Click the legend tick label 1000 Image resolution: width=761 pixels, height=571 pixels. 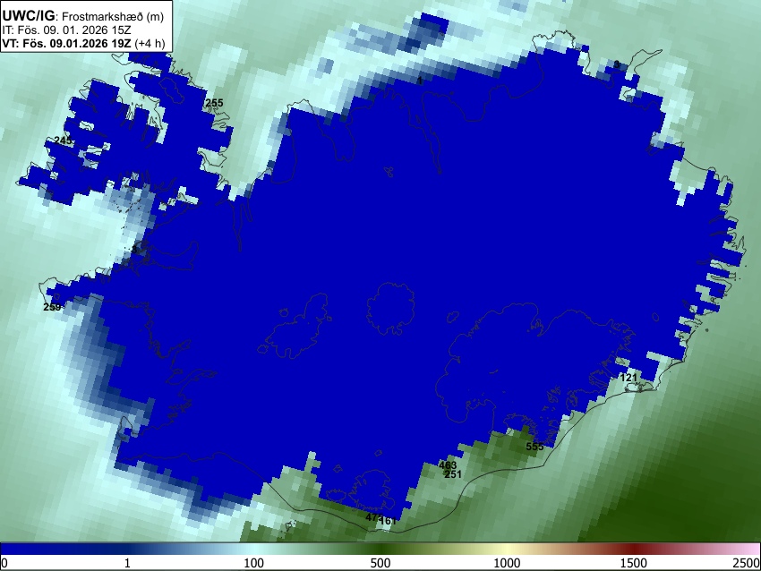pos(507,563)
